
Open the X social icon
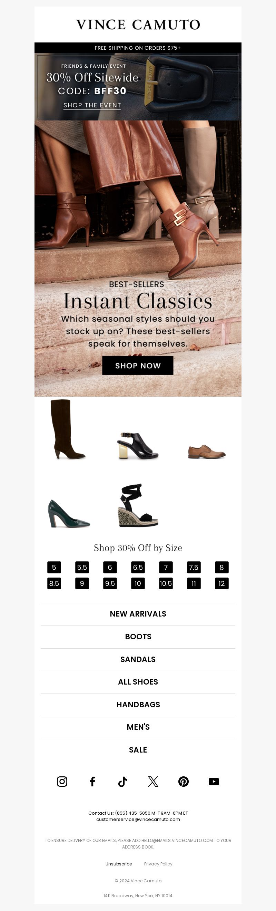point(153,781)
